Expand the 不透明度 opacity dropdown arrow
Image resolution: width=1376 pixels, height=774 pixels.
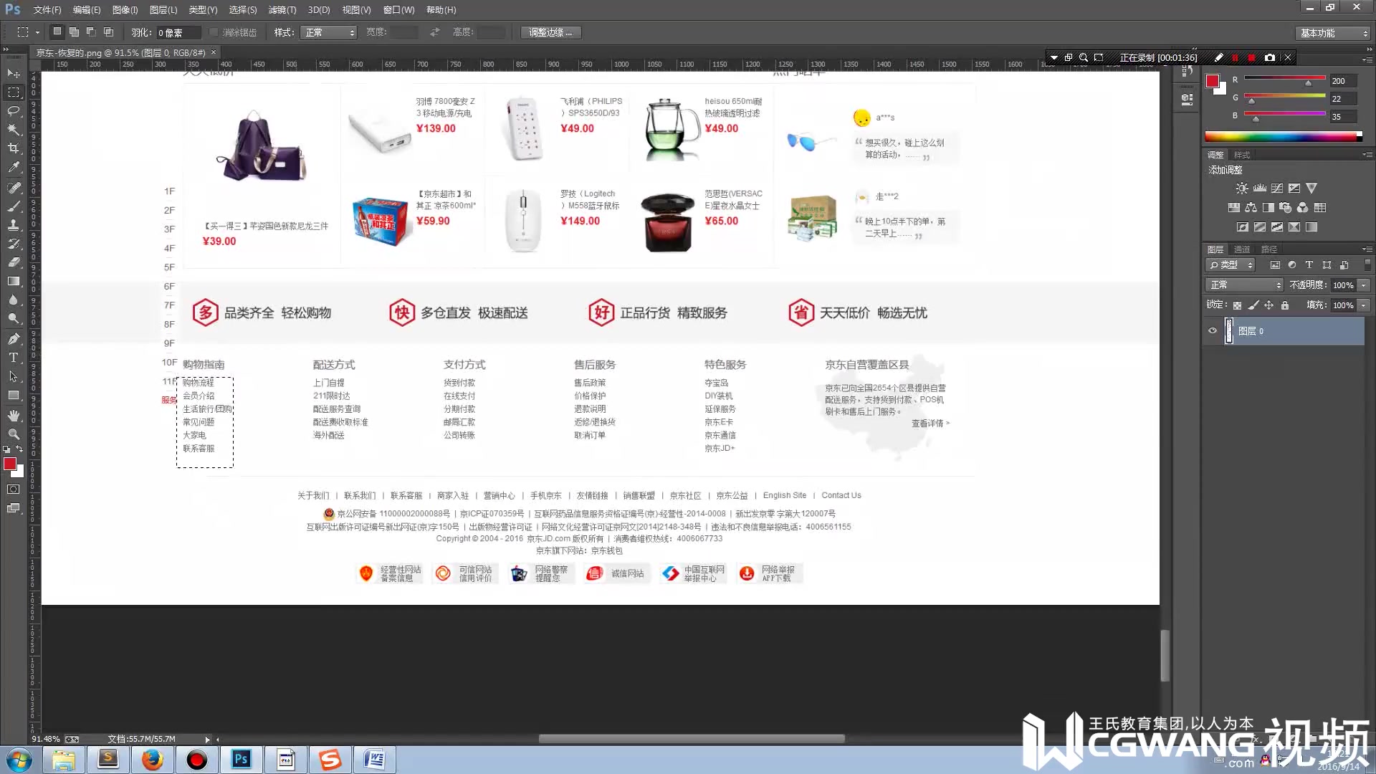pyautogui.click(x=1364, y=285)
